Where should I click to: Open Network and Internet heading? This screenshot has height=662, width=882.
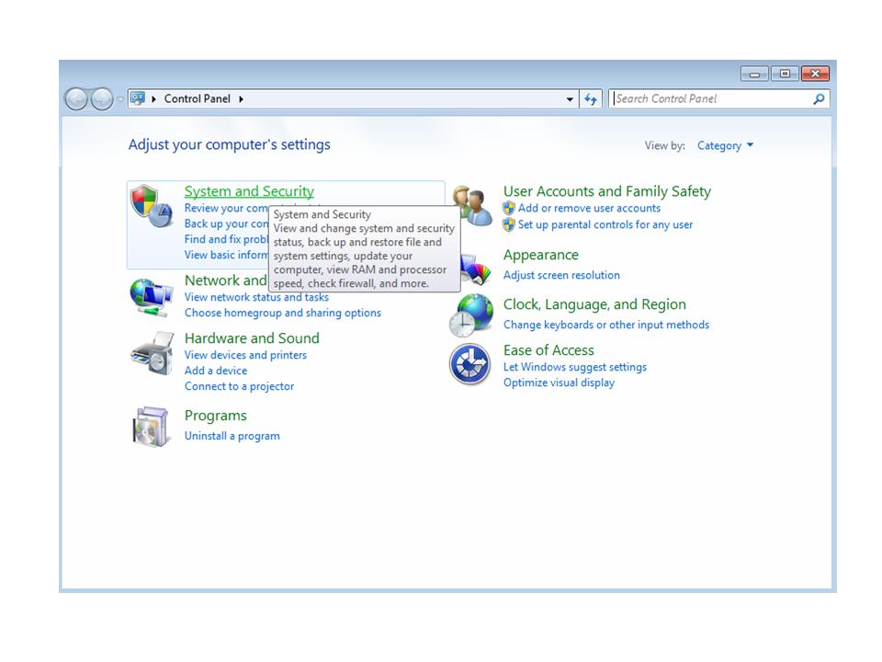226,280
